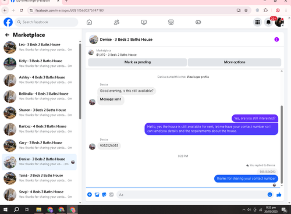
Task: Click the conversation list scrollbar
Action: 80,81
